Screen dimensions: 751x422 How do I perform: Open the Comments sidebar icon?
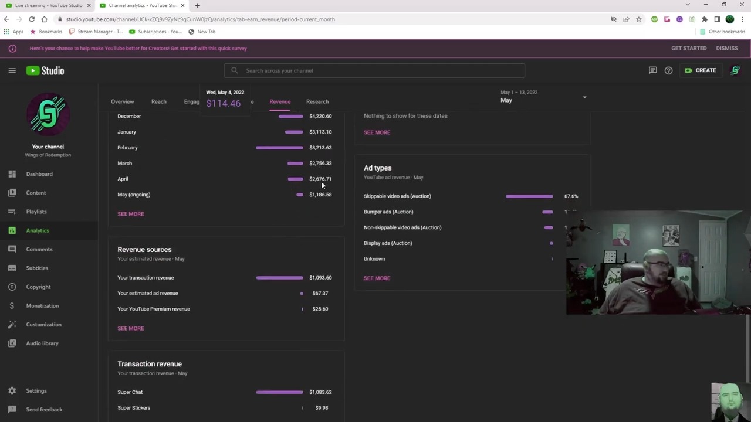pos(12,249)
